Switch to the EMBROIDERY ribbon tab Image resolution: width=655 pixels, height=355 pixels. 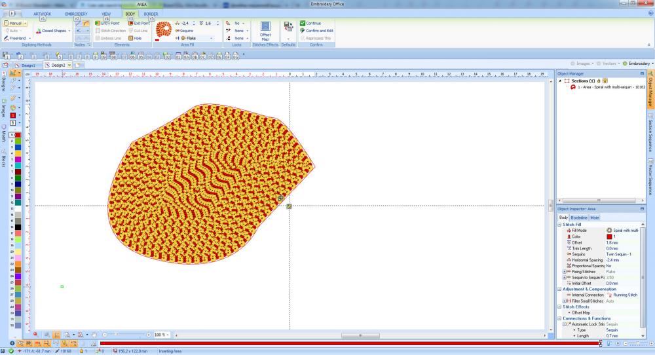(76, 13)
